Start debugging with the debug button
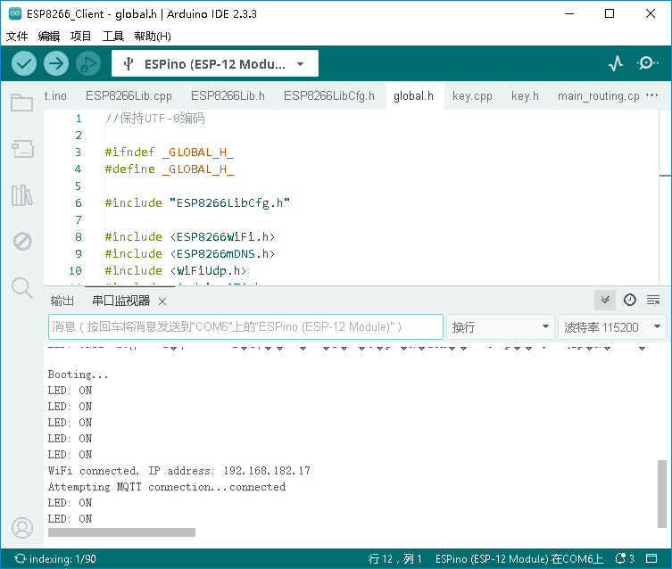This screenshot has height=569, width=672. (88, 64)
